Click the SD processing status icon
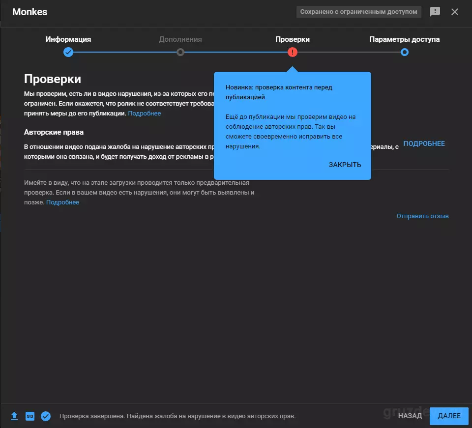This screenshot has width=472, height=428. [x=30, y=416]
